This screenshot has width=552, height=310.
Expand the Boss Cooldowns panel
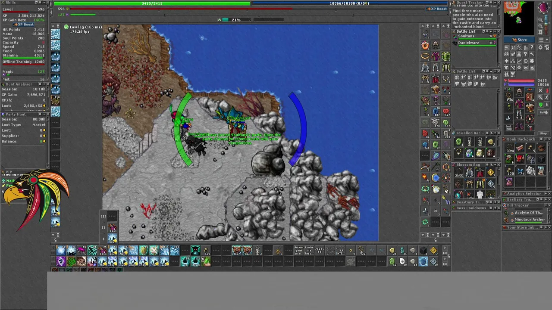[x=495, y=208]
